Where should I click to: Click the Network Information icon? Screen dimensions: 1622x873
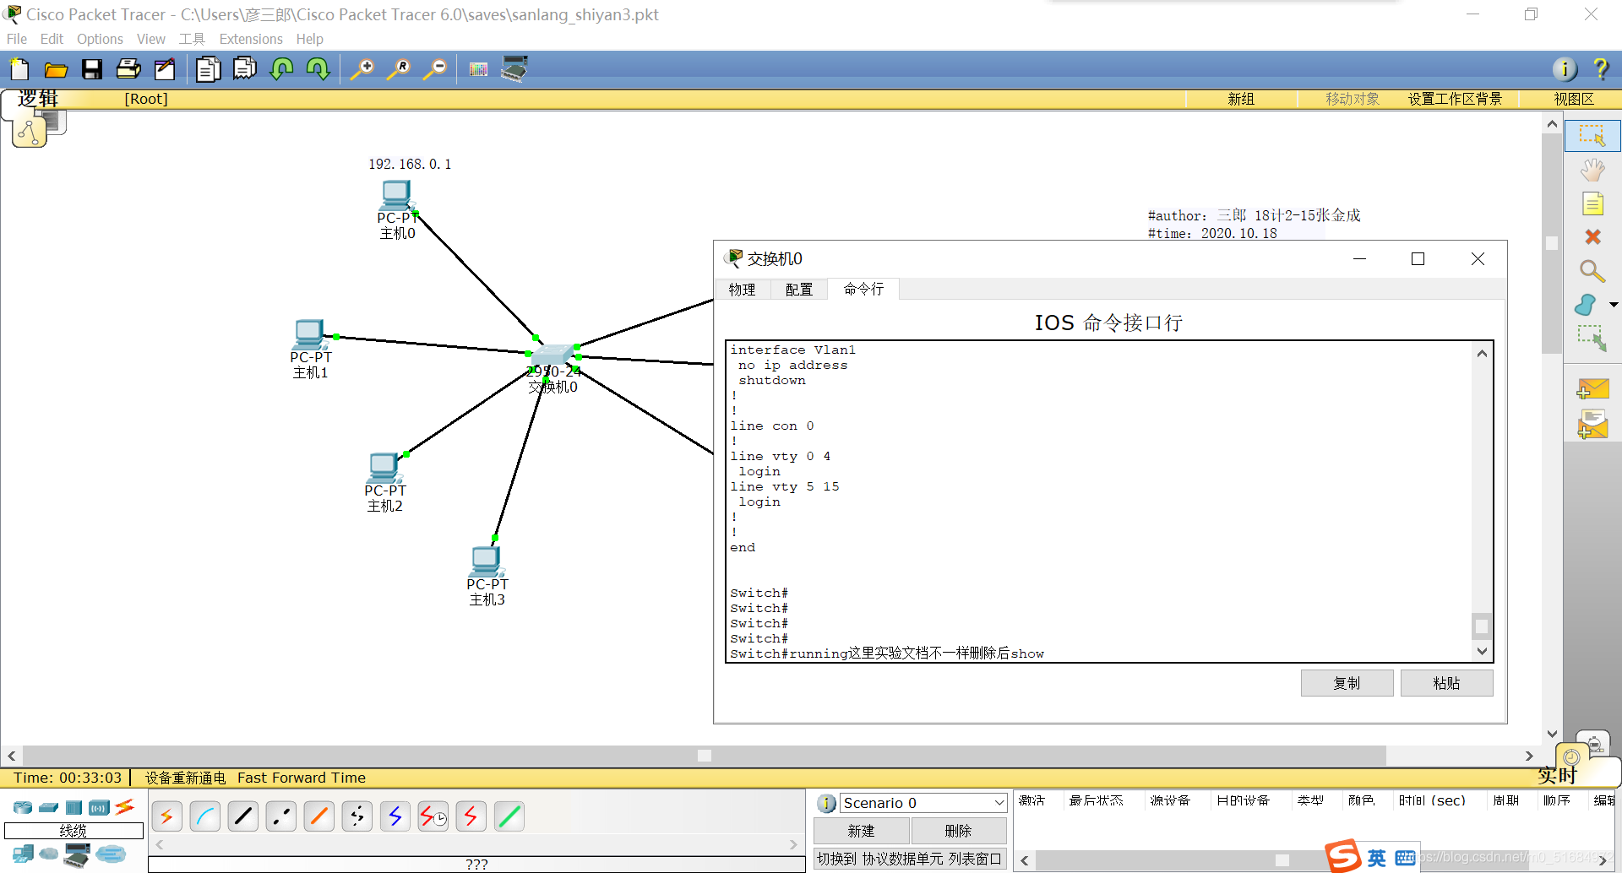coord(1565,68)
